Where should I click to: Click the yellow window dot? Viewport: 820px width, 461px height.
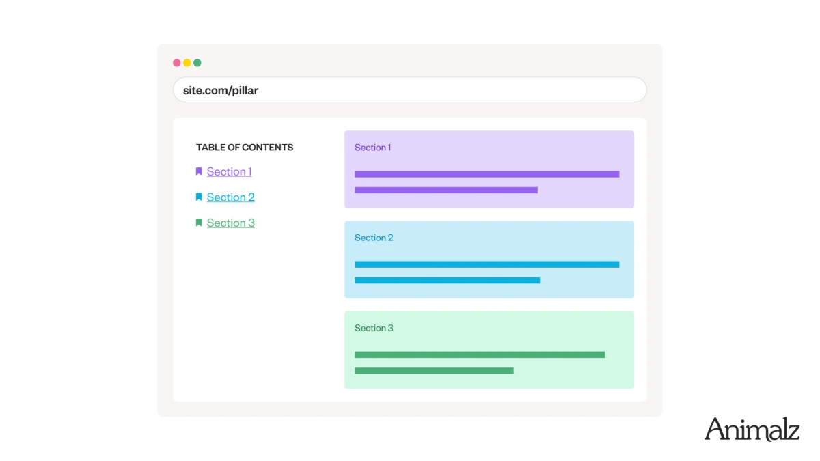click(x=187, y=63)
